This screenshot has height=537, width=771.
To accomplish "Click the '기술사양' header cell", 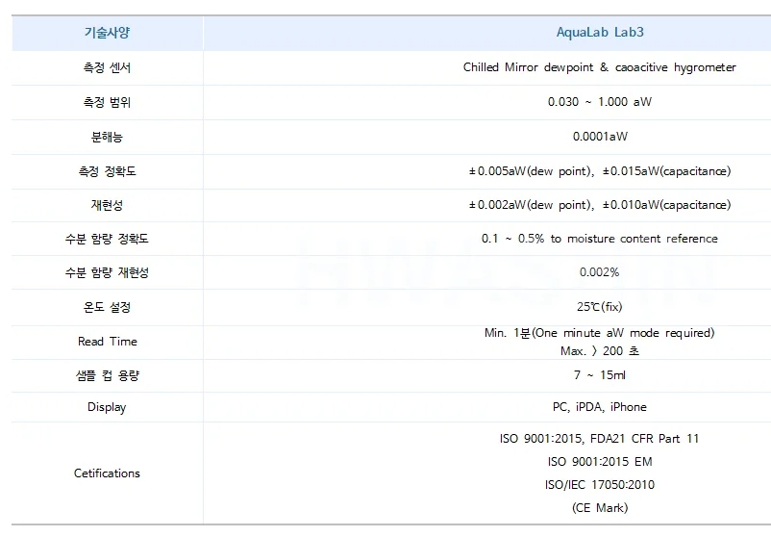I will [x=108, y=33].
